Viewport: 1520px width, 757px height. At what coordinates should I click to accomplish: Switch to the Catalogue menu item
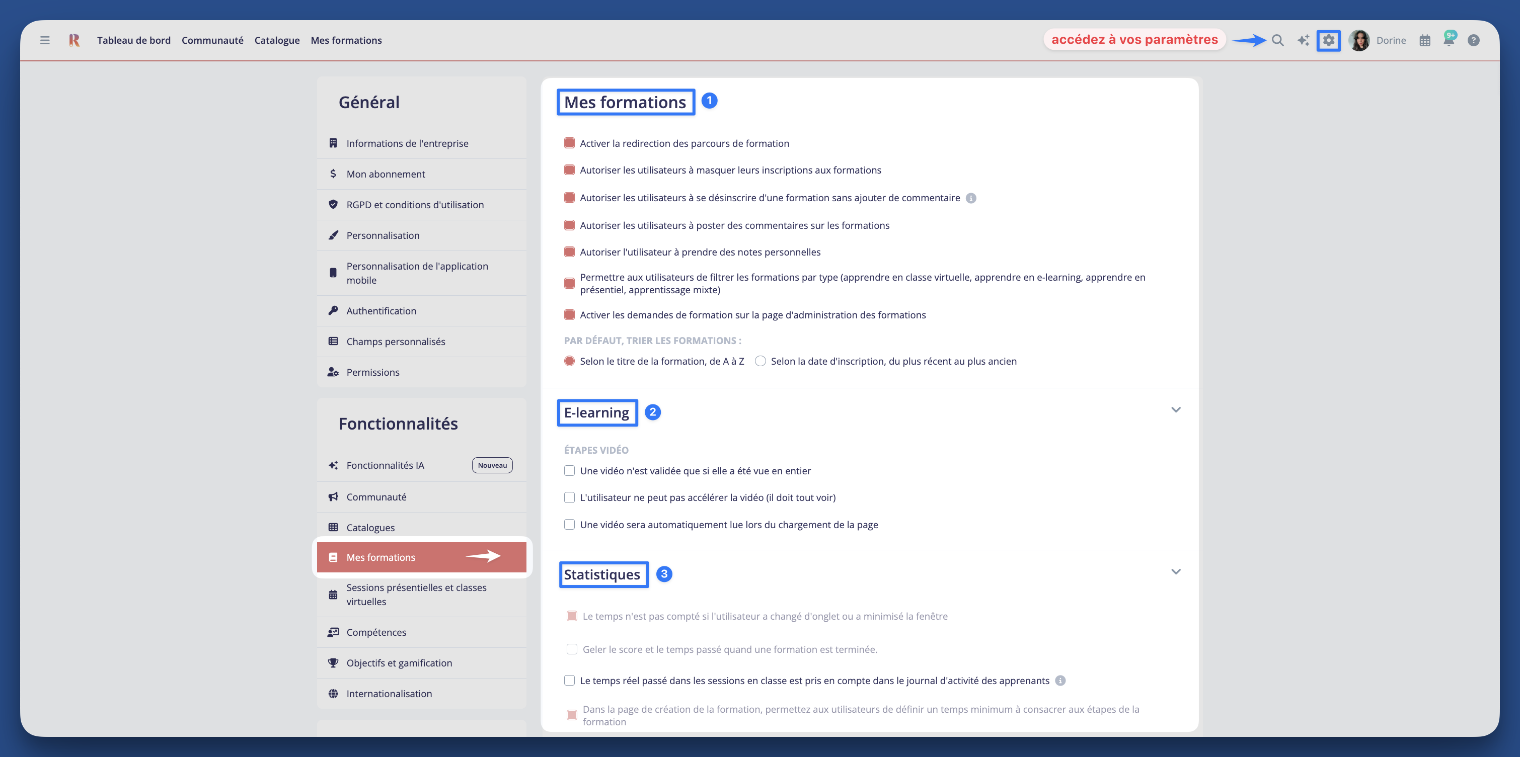point(277,40)
